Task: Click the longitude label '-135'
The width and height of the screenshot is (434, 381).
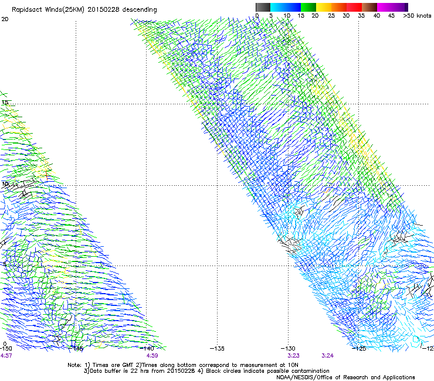Action: (217, 348)
